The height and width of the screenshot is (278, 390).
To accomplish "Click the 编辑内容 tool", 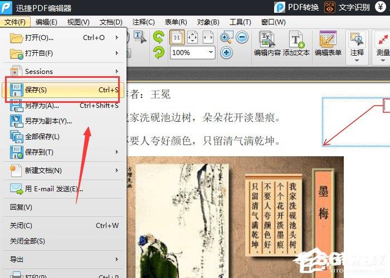I will [267, 43].
